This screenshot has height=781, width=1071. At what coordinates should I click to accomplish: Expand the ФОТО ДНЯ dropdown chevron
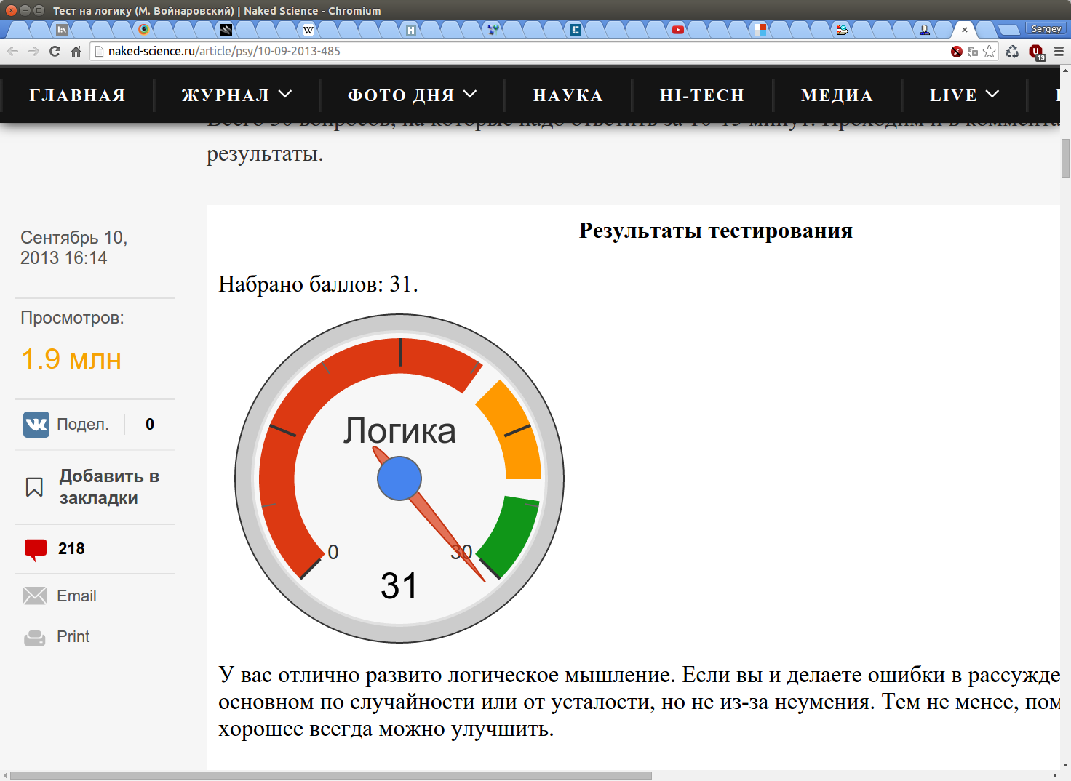[x=470, y=95]
